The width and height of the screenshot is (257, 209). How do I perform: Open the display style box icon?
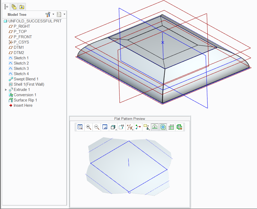point(113,127)
